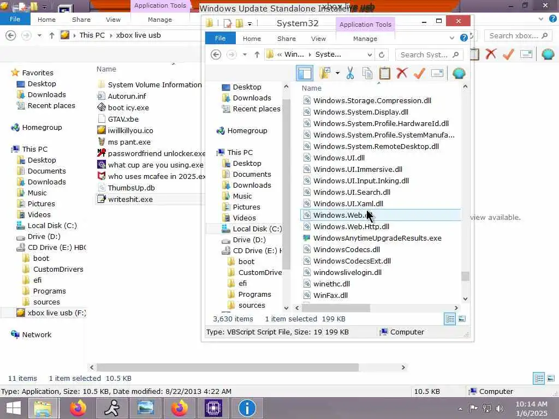Show hidden tray icons arrow
Screen dimensions: 559x419
[461, 409]
